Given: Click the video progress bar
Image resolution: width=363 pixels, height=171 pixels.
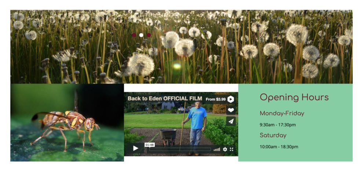Looking at the screenshot, I should (x=180, y=149).
